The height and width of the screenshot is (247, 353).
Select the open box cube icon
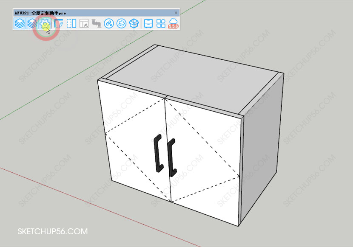point(134,24)
